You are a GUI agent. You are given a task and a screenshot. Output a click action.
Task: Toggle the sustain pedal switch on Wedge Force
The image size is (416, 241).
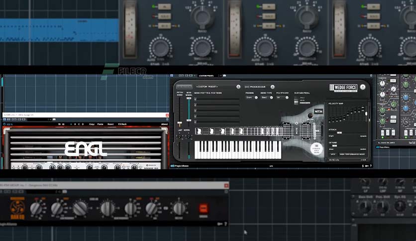coord(296,101)
